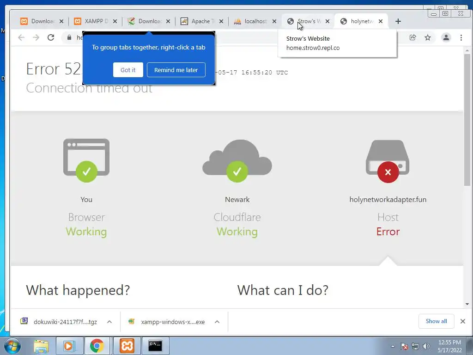473x355 pixels.
Task: Open XAMPP from the taskbar
Action: pyautogui.click(x=127, y=346)
